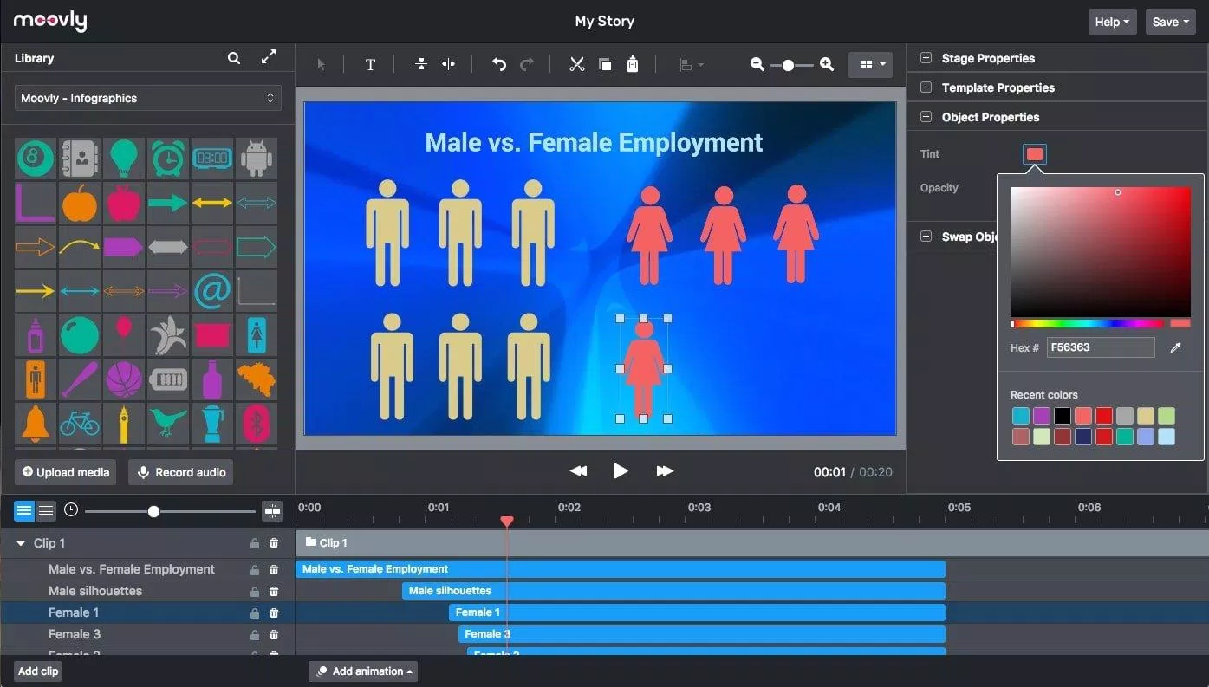The width and height of the screenshot is (1209, 687).
Task: Open library search magnifier
Action: coord(234,58)
